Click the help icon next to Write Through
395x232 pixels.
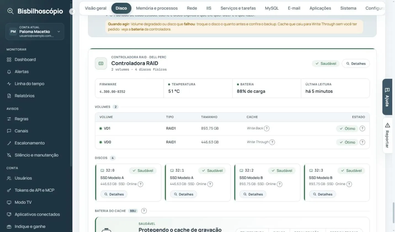tap(272, 142)
